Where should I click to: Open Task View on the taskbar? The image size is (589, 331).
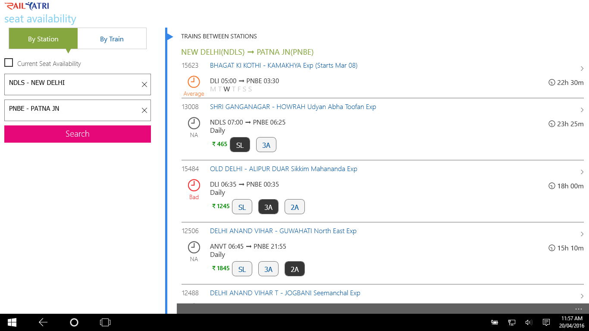pyautogui.click(x=105, y=322)
